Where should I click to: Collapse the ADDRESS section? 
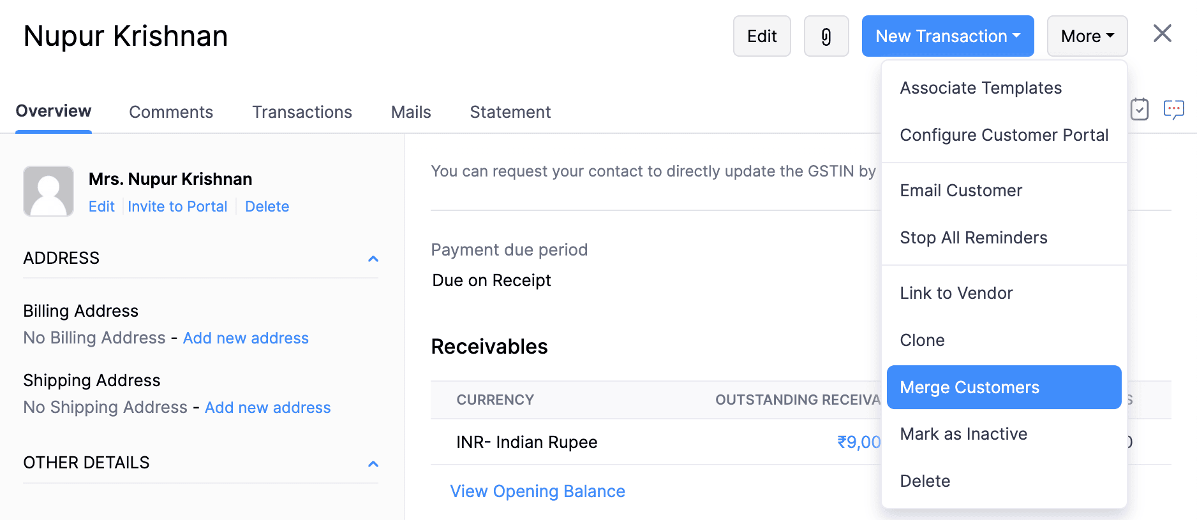tap(373, 259)
